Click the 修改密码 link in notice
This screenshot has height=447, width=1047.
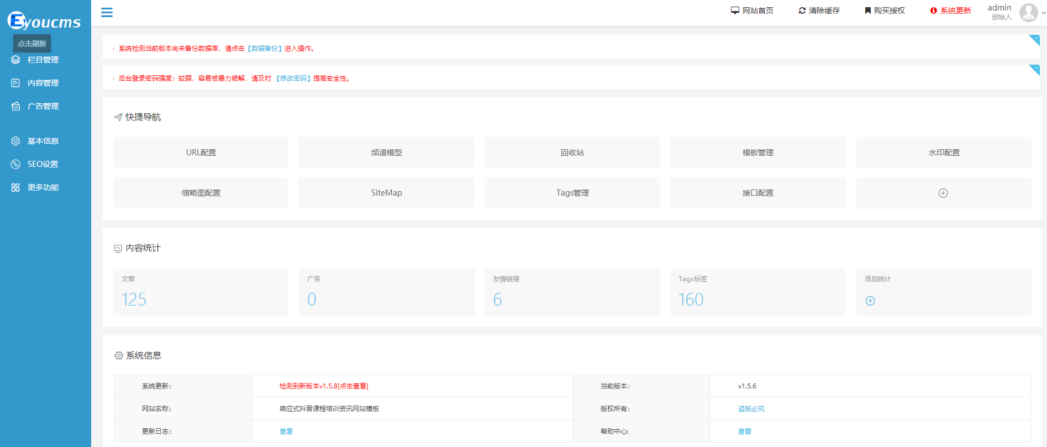coord(293,78)
